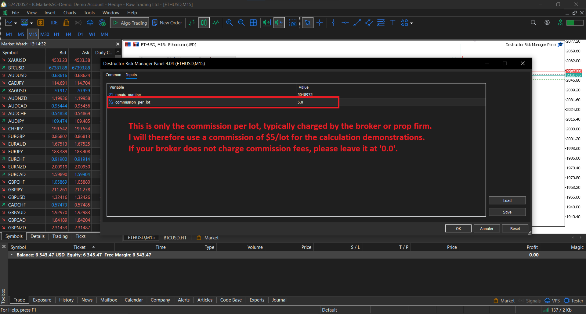Open the File menu
The width and height of the screenshot is (586, 314).
pyautogui.click(x=15, y=13)
